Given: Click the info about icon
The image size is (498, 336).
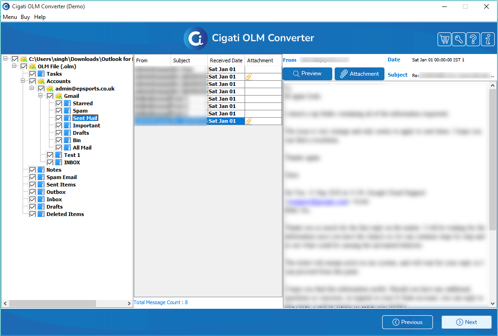Looking at the screenshot, I should [x=488, y=39].
